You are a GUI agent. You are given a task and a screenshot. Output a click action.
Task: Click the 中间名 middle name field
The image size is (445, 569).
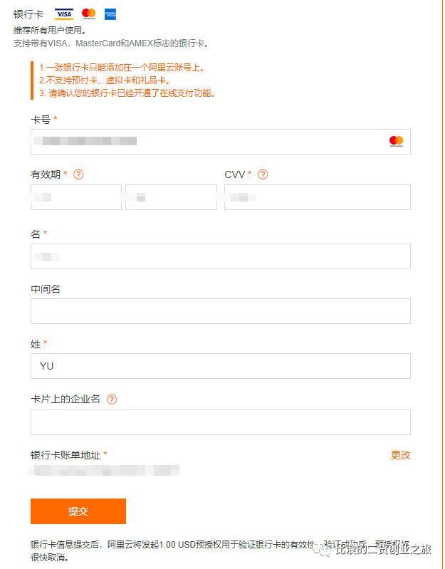tap(221, 311)
